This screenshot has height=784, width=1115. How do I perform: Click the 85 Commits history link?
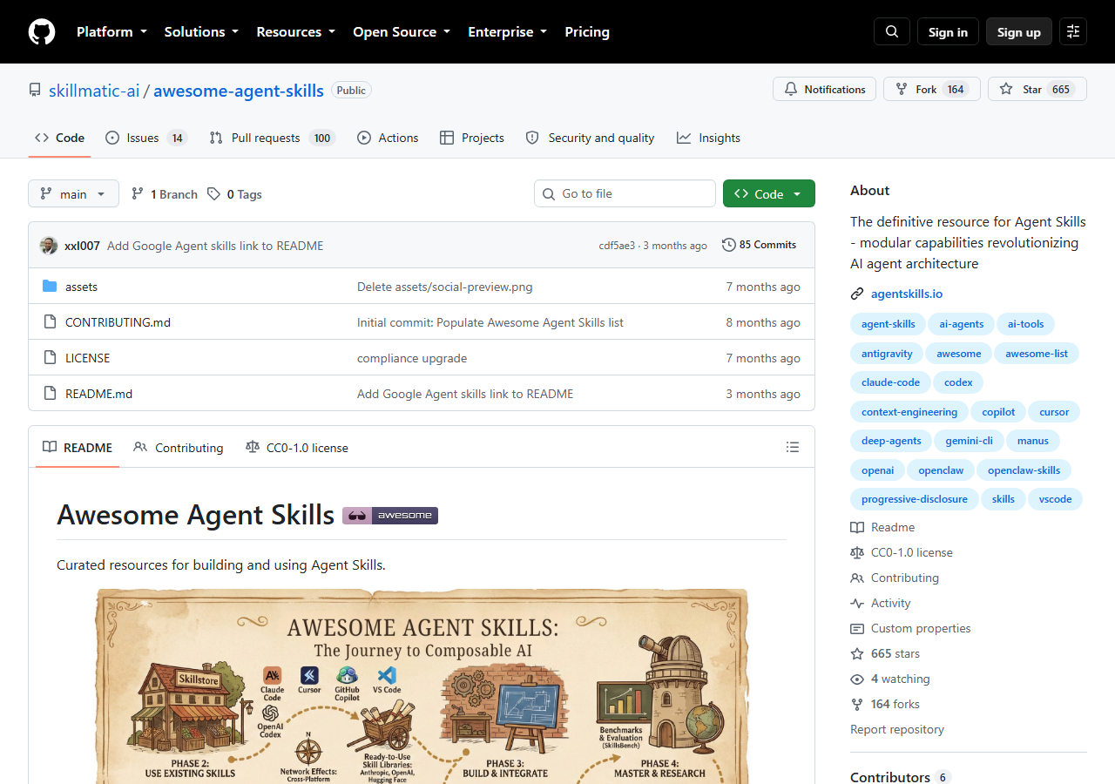click(759, 245)
